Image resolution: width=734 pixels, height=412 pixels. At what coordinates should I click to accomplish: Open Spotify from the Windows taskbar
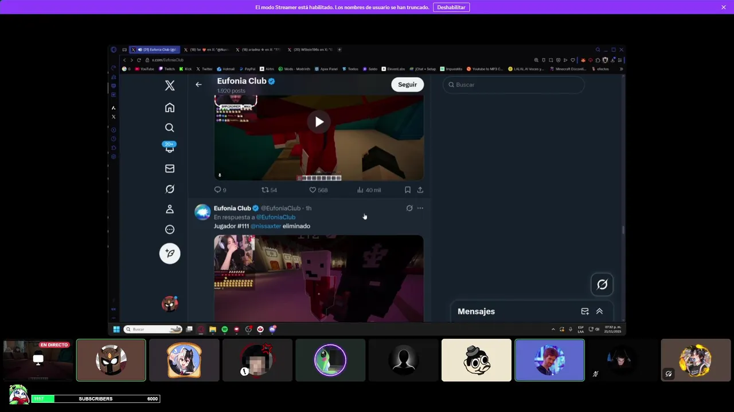click(x=225, y=329)
